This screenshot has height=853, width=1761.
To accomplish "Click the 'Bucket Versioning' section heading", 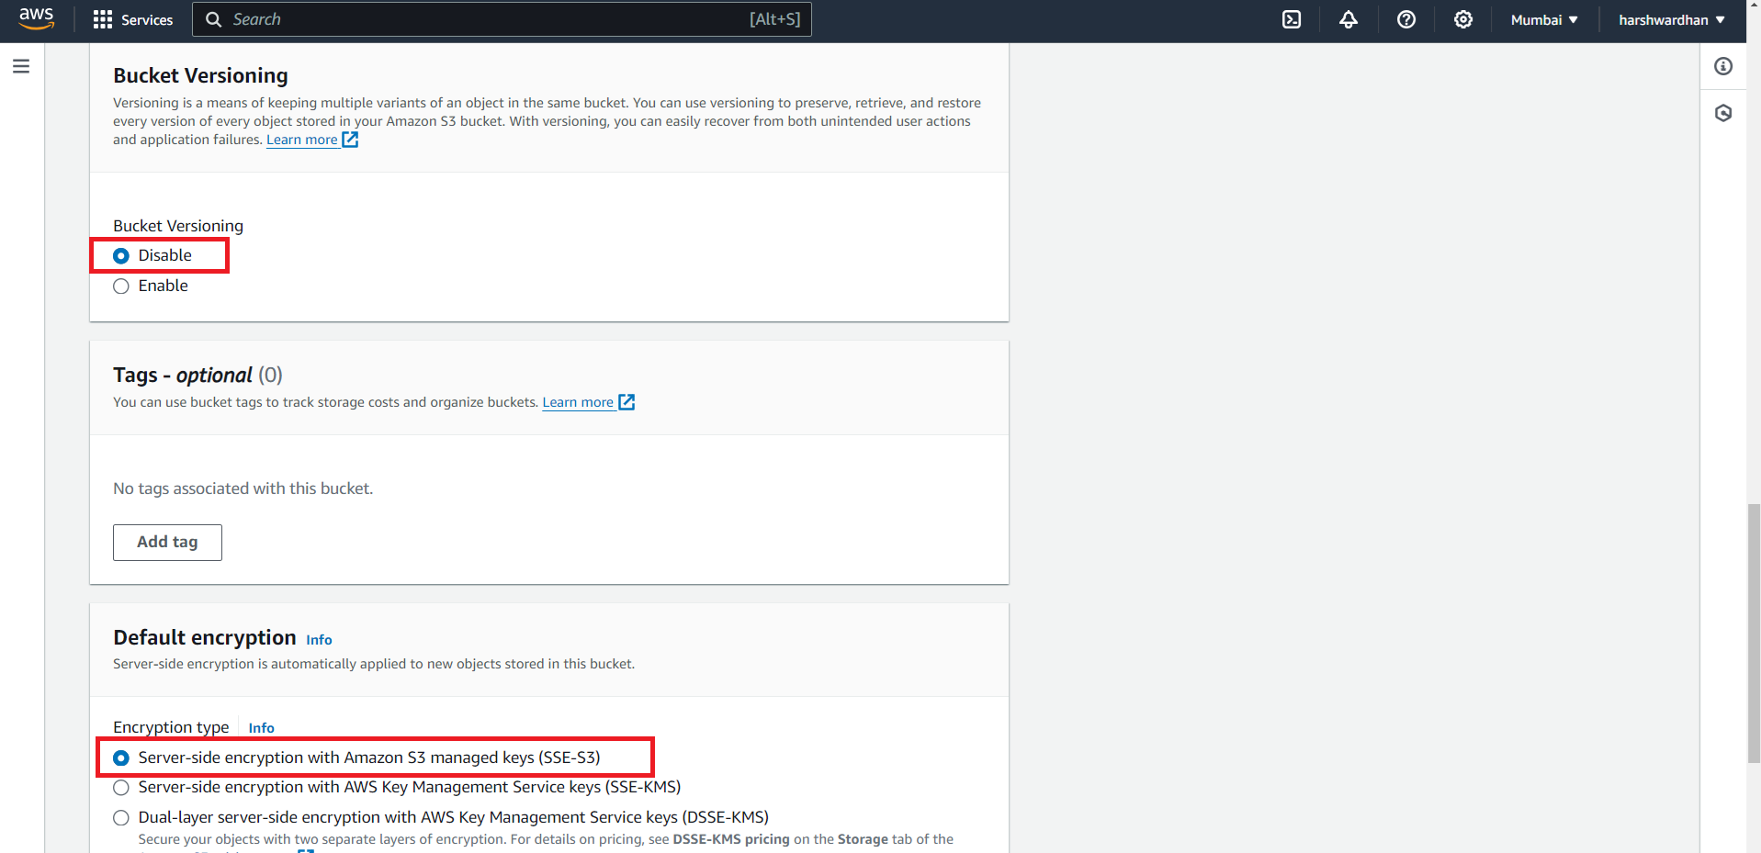I will tap(200, 75).
